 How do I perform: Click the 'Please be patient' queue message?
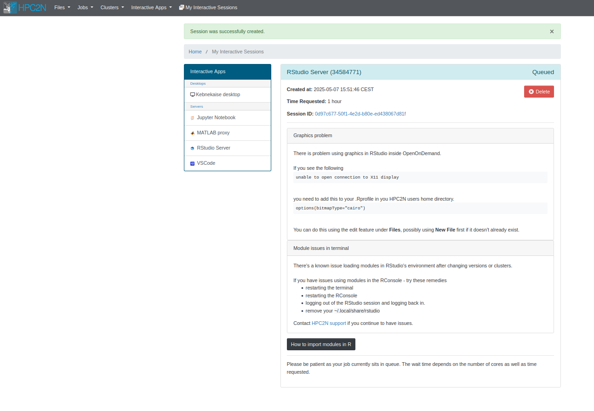[x=411, y=368]
